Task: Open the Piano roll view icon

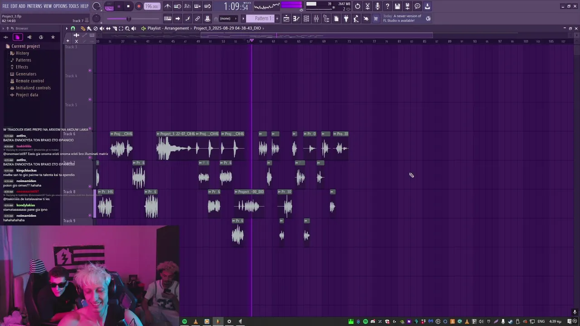Action: [296, 19]
